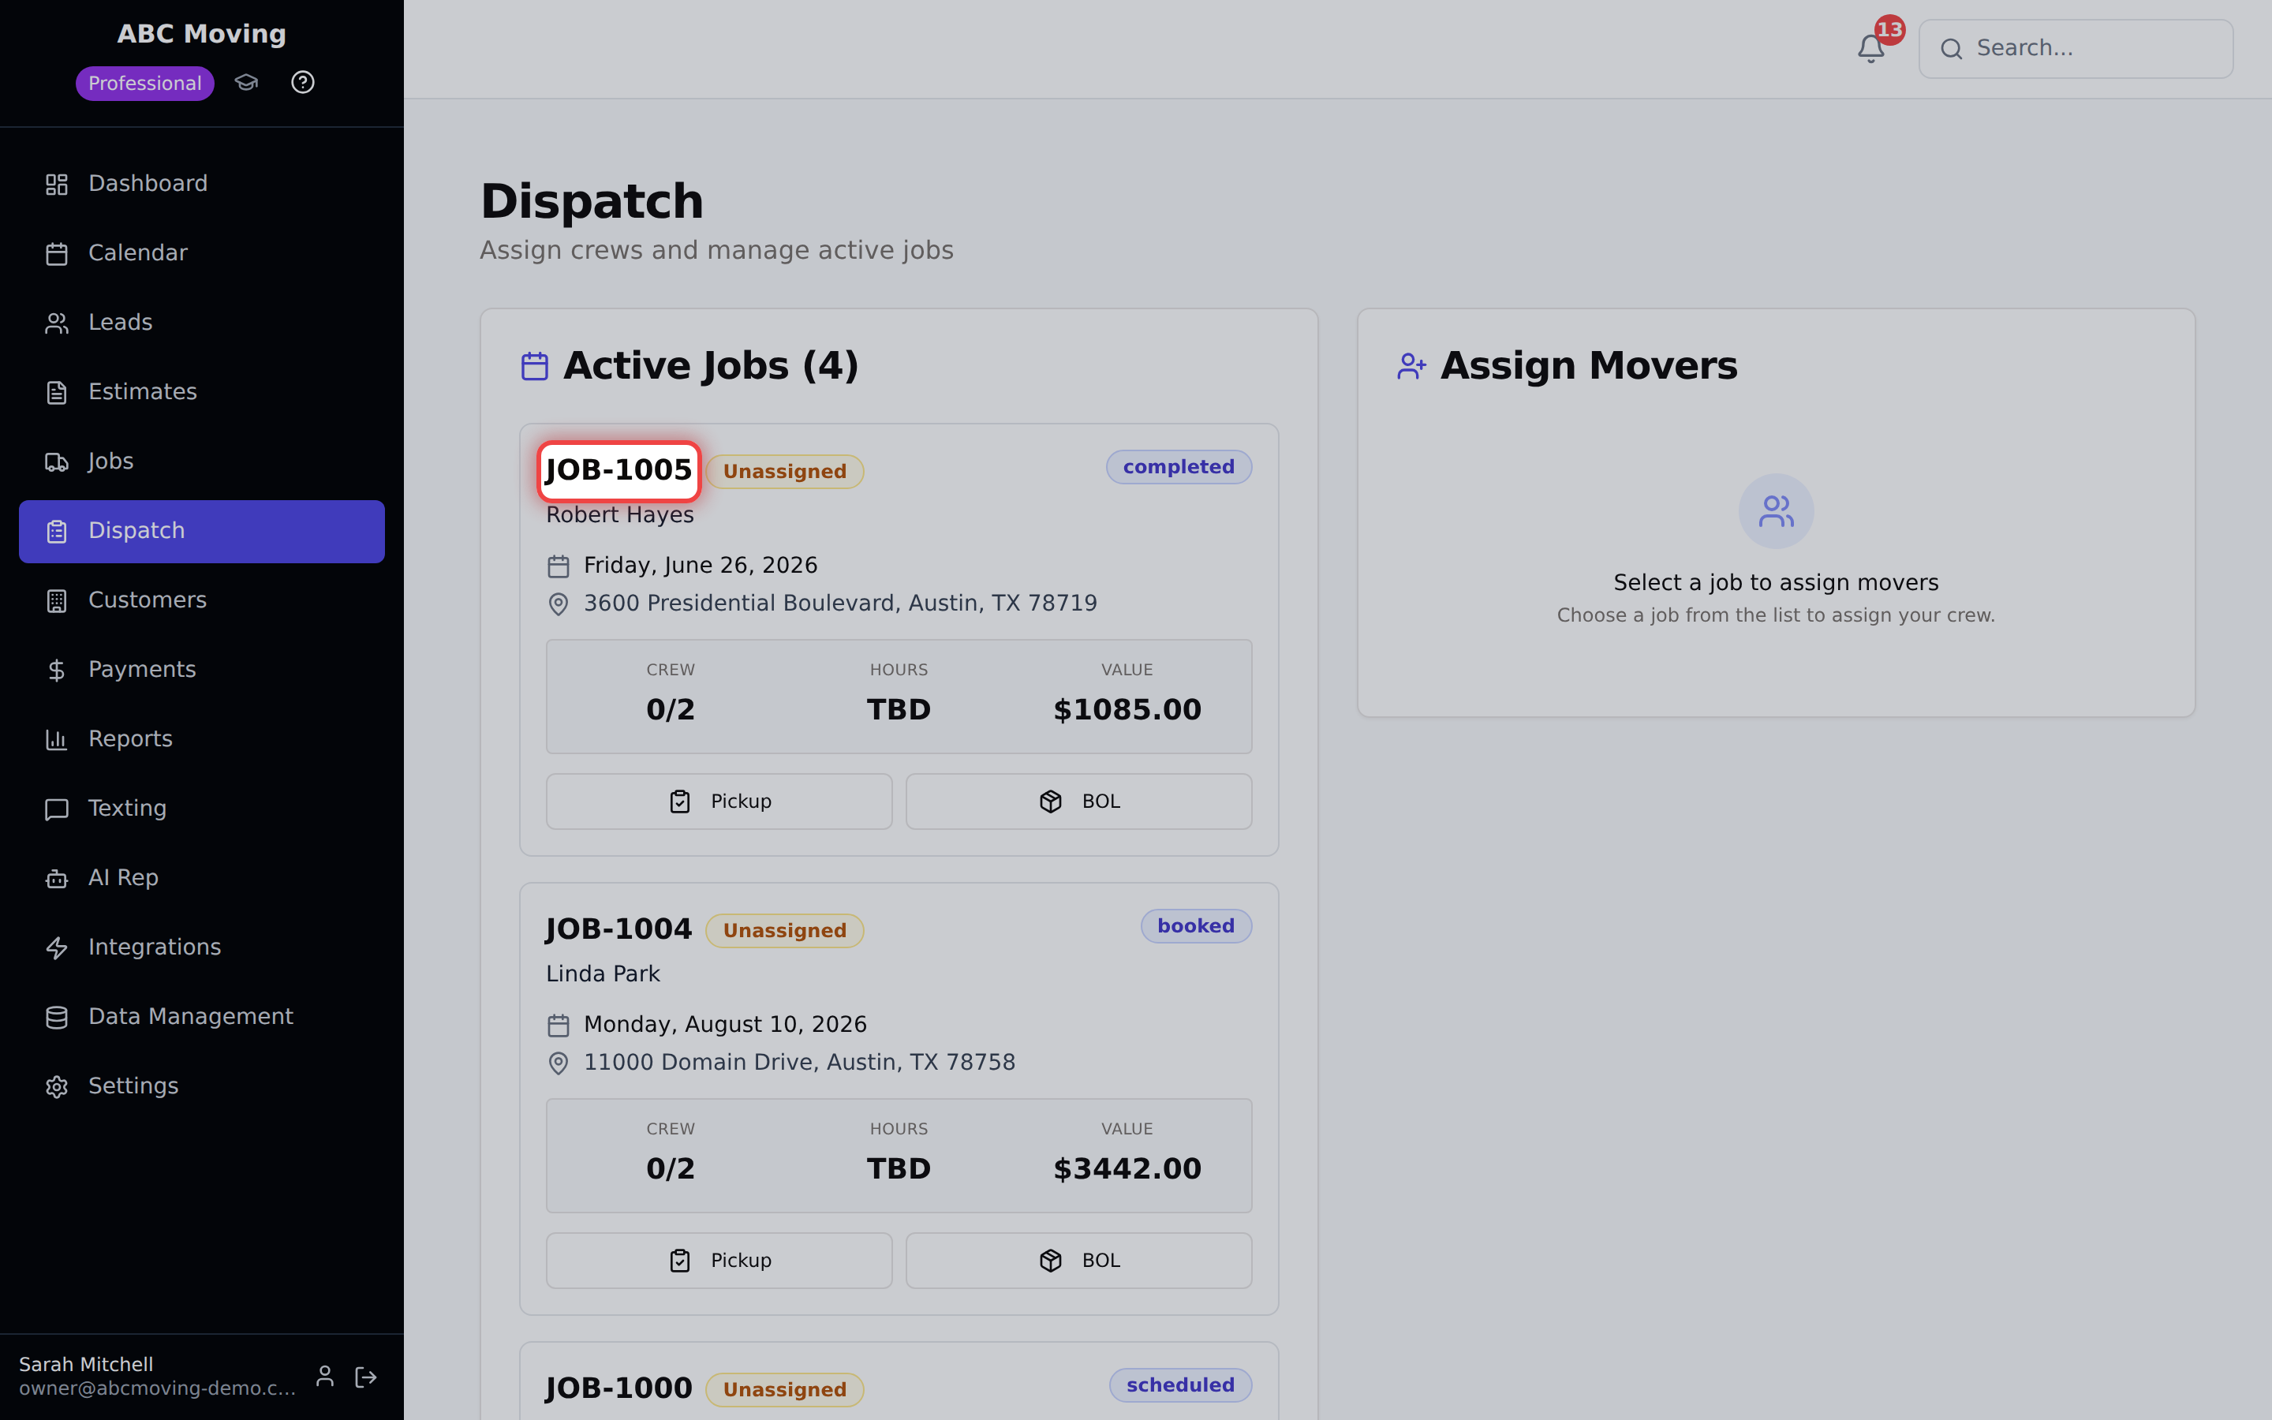Open Texting from the sidebar

(202, 809)
